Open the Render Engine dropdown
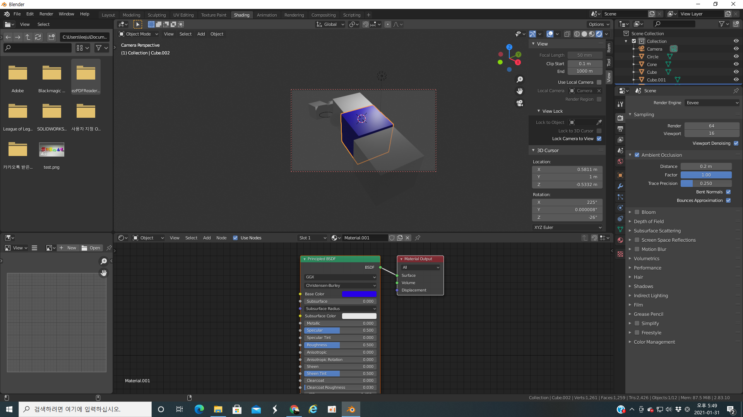Image resolution: width=743 pixels, height=417 pixels. [712, 103]
